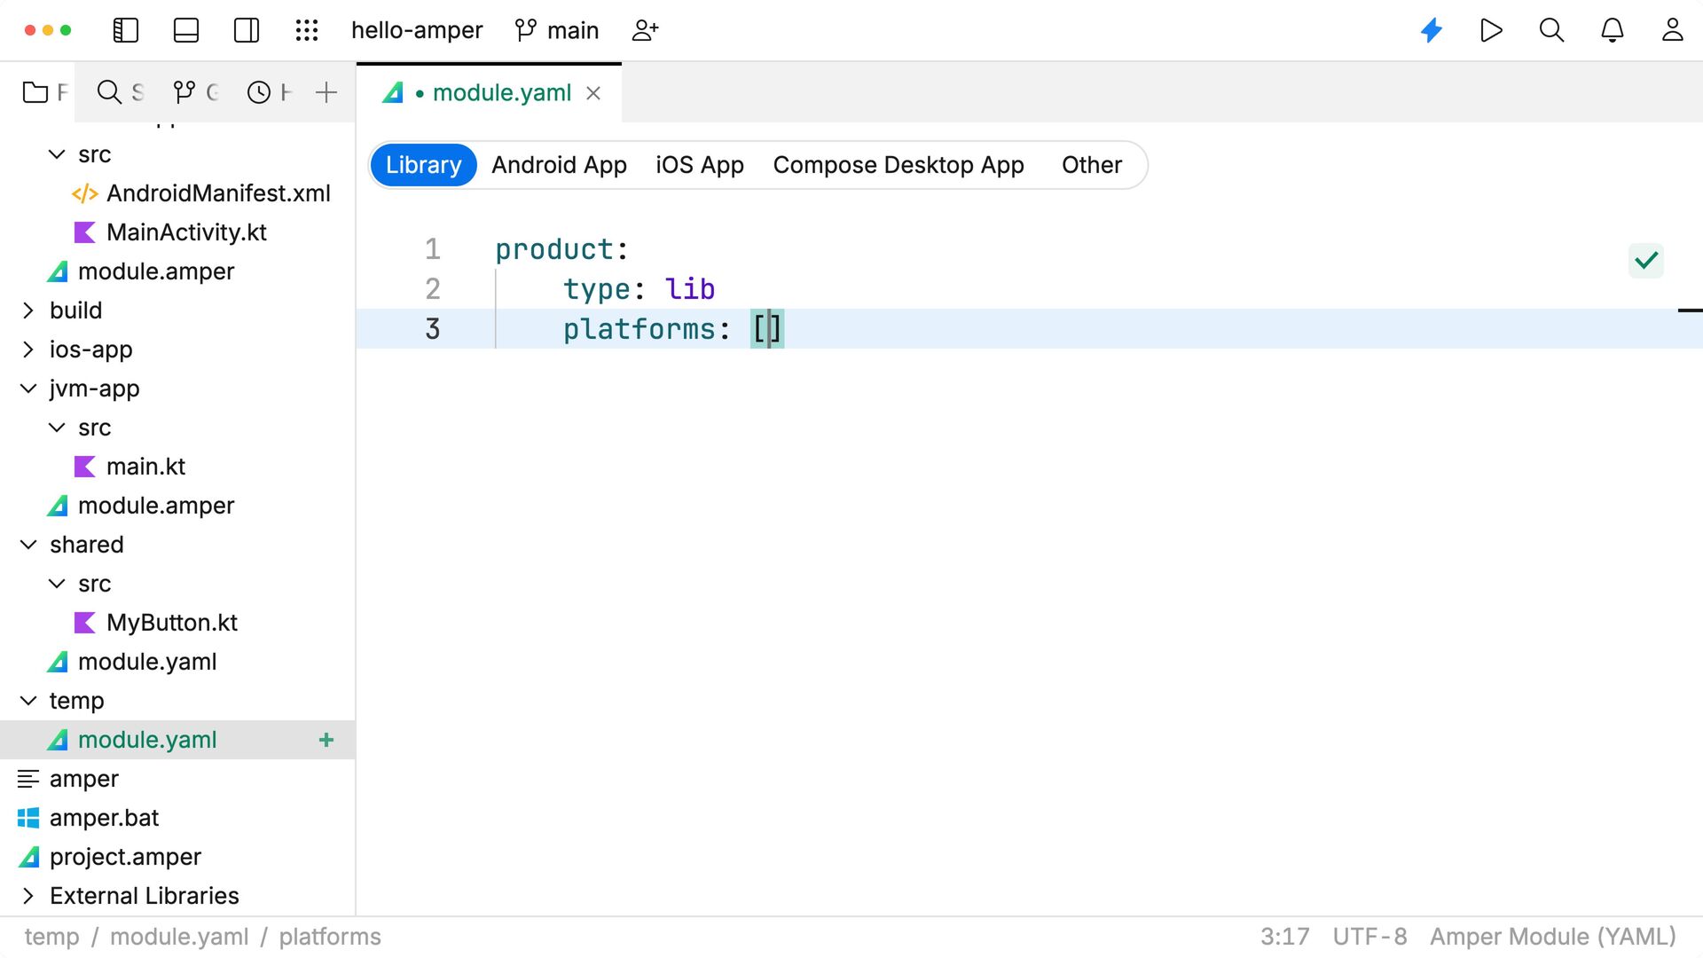Image resolution: width=1703 pixels, height=958 pixels.
Task: Open AndroidManifest.xml in the tree
Action: [x=218, y=193]
